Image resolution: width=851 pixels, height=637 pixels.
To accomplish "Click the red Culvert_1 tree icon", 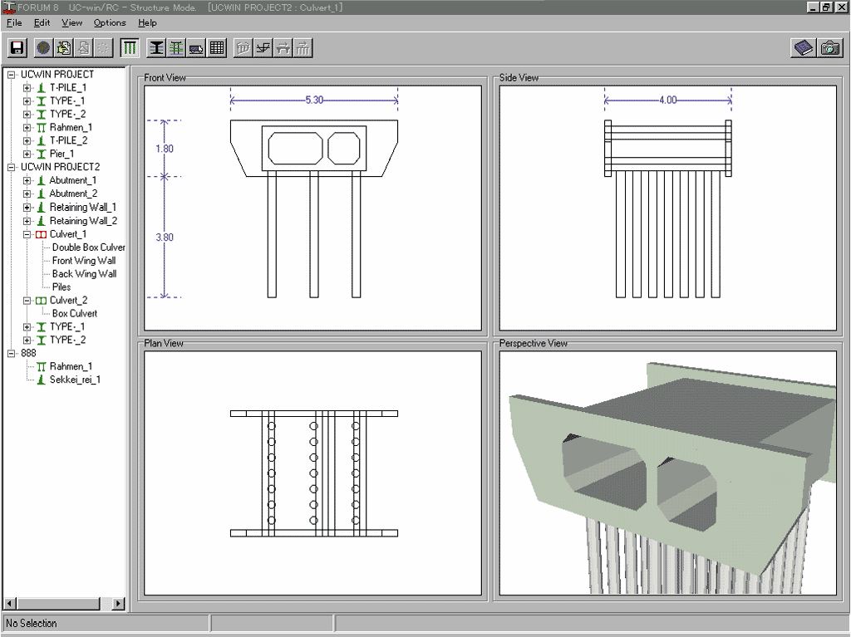I will pos(41,234).
